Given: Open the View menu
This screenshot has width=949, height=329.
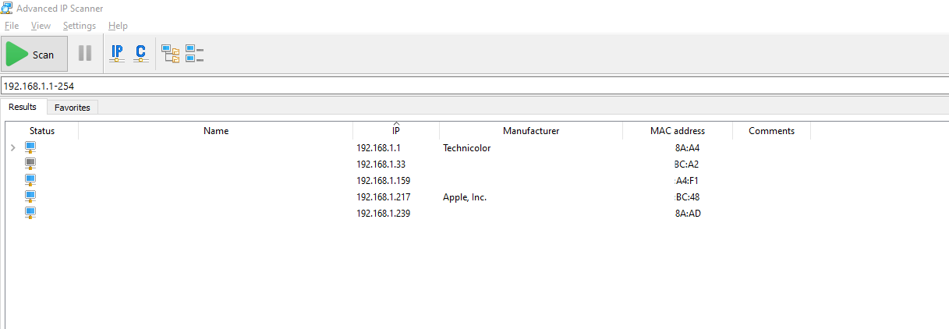Looking at the screenshot, I should (x=41, y=26).
